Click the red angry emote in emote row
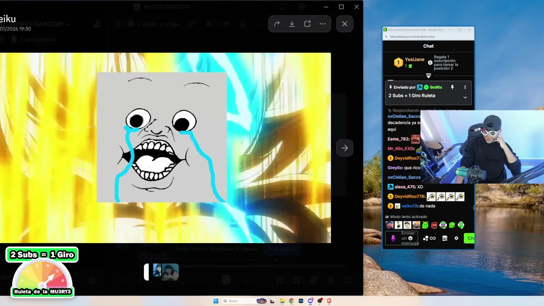This screenshot has height=306, width=544. point(434,225)
